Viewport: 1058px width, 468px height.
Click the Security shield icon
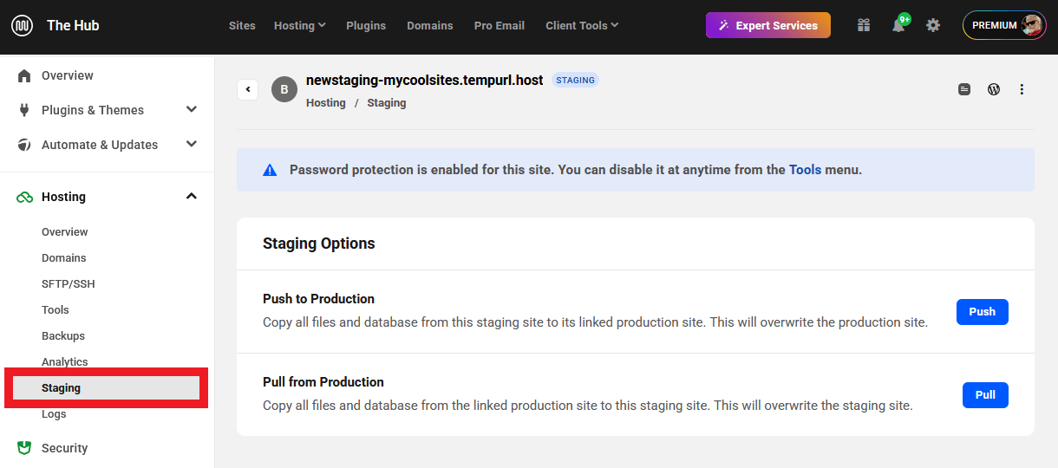[x=24, y=448]
